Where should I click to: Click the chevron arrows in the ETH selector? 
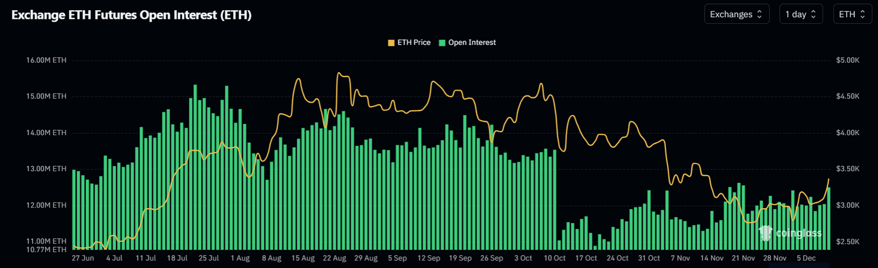click(862, 14)
